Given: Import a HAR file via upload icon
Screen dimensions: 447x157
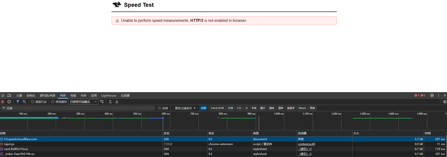Looking at the screenshot, I should 110,102.
